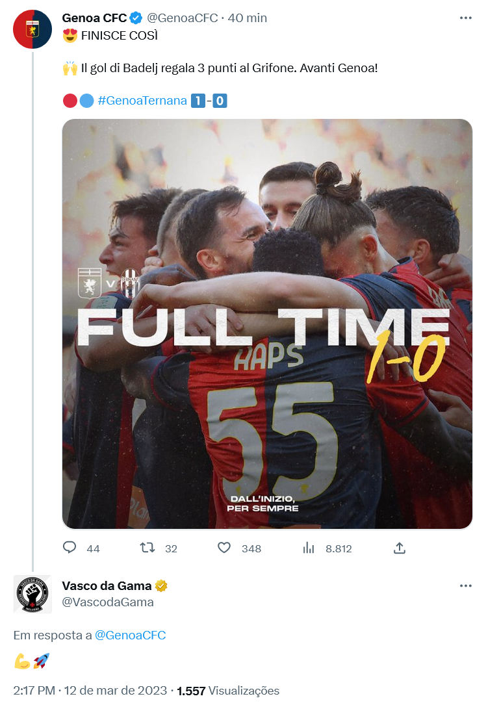Screen dimensions: 486x705
Task: Open the FULL TIME 1-0 match image
Action: point(267,324)
